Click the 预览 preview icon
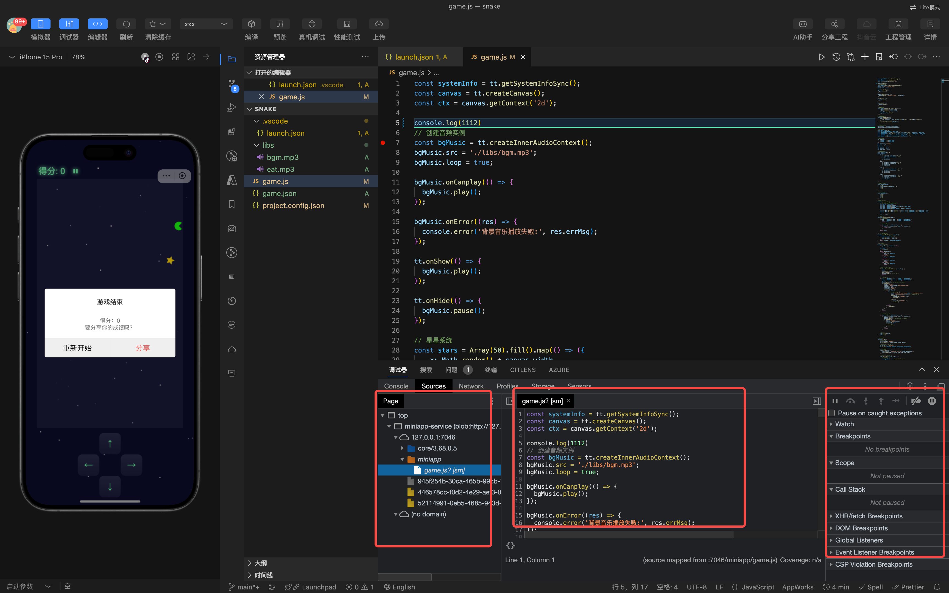 [x=280, y=24]
